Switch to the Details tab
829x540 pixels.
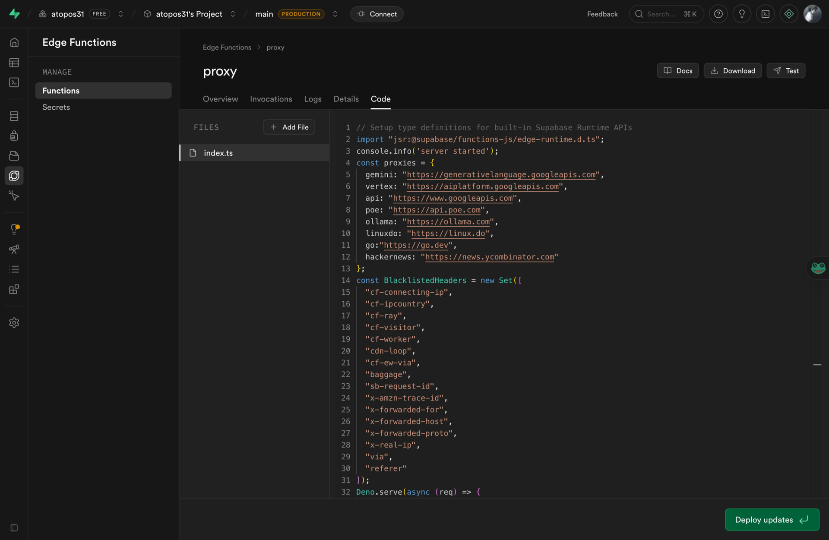346,99
